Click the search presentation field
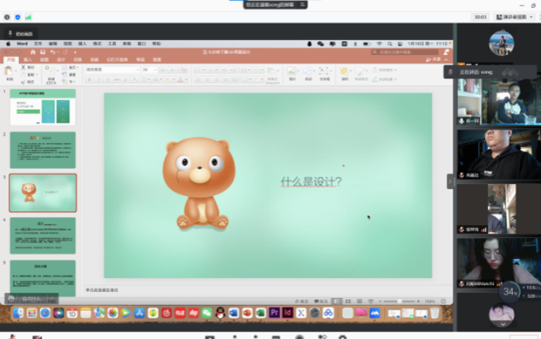The image size is (541, 339). (405, 52)
